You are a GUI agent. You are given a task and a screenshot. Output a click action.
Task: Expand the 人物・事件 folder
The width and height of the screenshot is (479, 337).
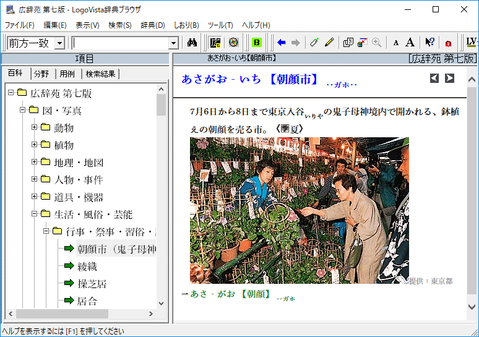tap(34, 179)
